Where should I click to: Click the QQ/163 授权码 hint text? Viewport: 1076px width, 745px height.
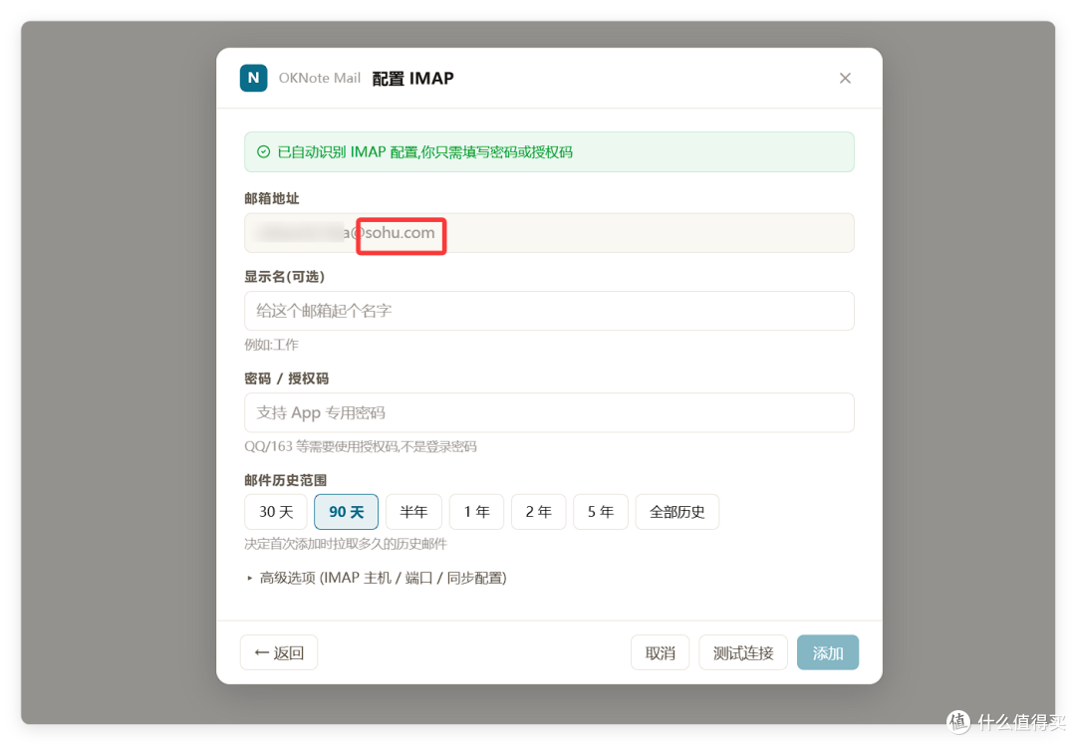tap(361, 446)
